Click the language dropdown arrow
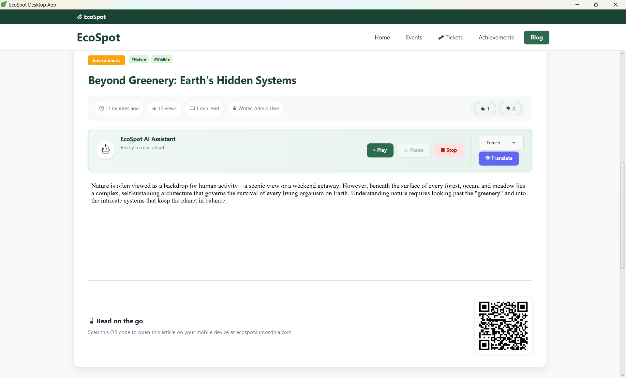 tap(514, 143)
